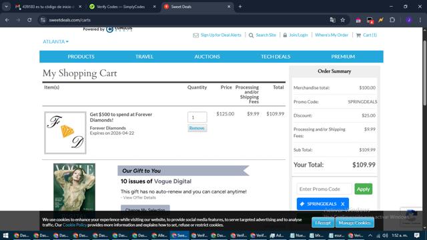Screen dimensions: 427x240
Task: Open Where's My Order link
Action: 332,35
